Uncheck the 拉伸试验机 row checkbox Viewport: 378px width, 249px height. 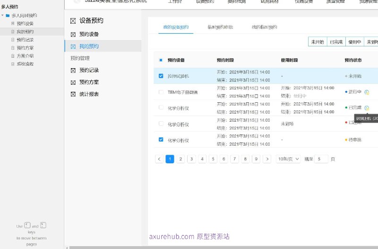click(x=161, y=76)
